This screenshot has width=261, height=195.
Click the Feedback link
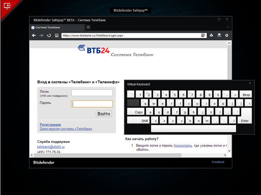[x=218, y=162]
